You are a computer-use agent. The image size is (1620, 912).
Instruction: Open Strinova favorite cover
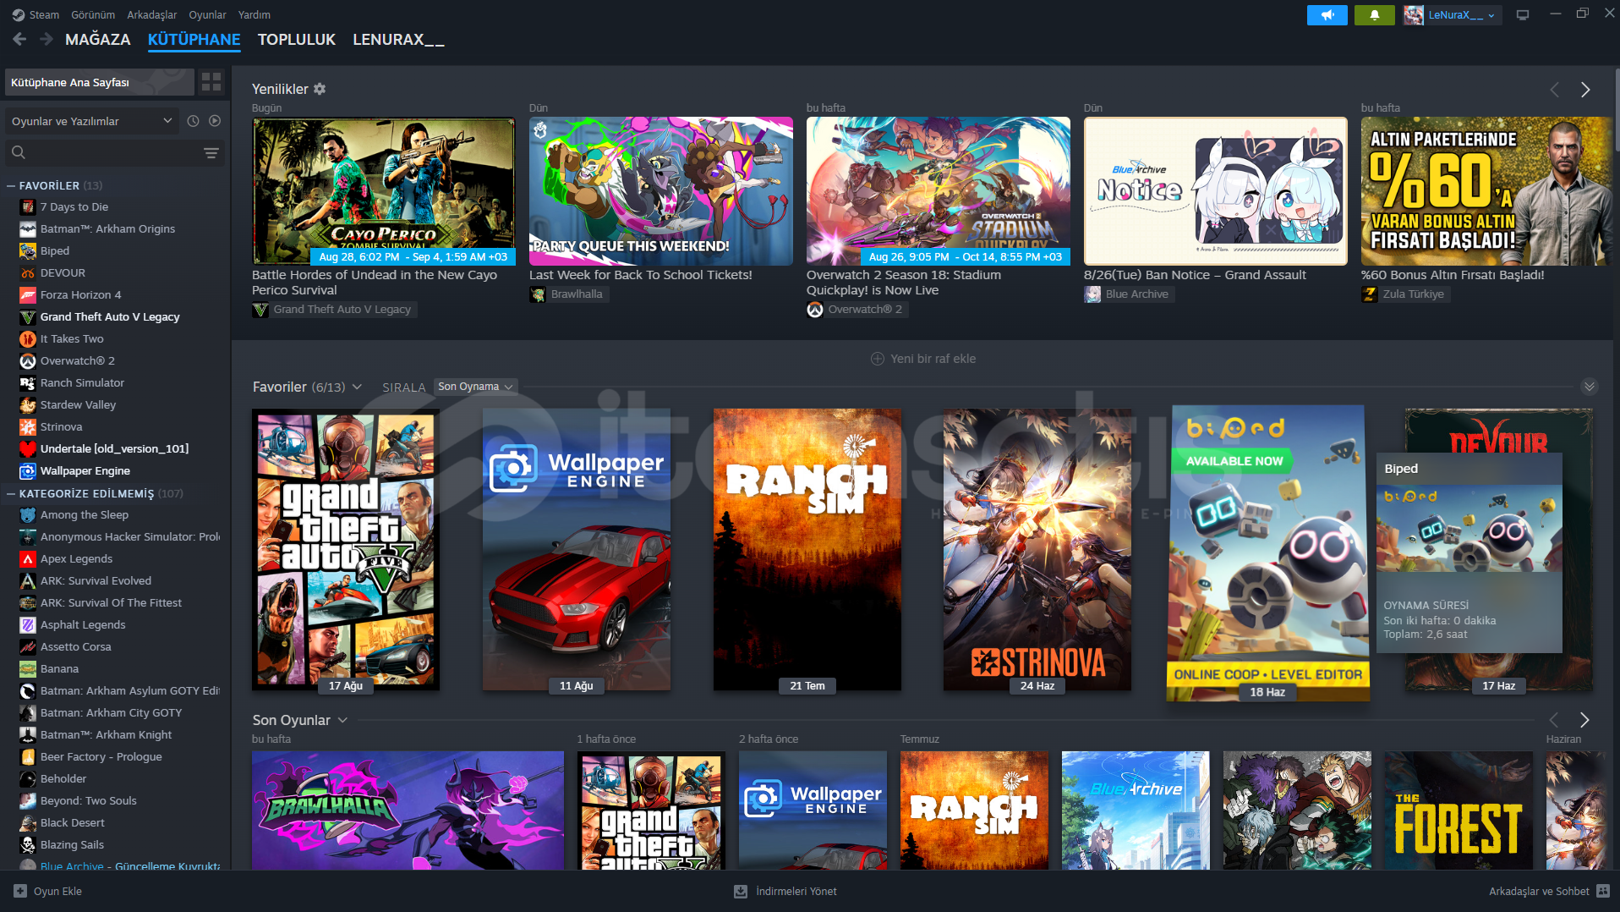point(1037,550)
